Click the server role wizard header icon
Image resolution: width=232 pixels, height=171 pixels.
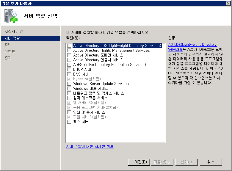pyautogui.click(x=11, y=16)
